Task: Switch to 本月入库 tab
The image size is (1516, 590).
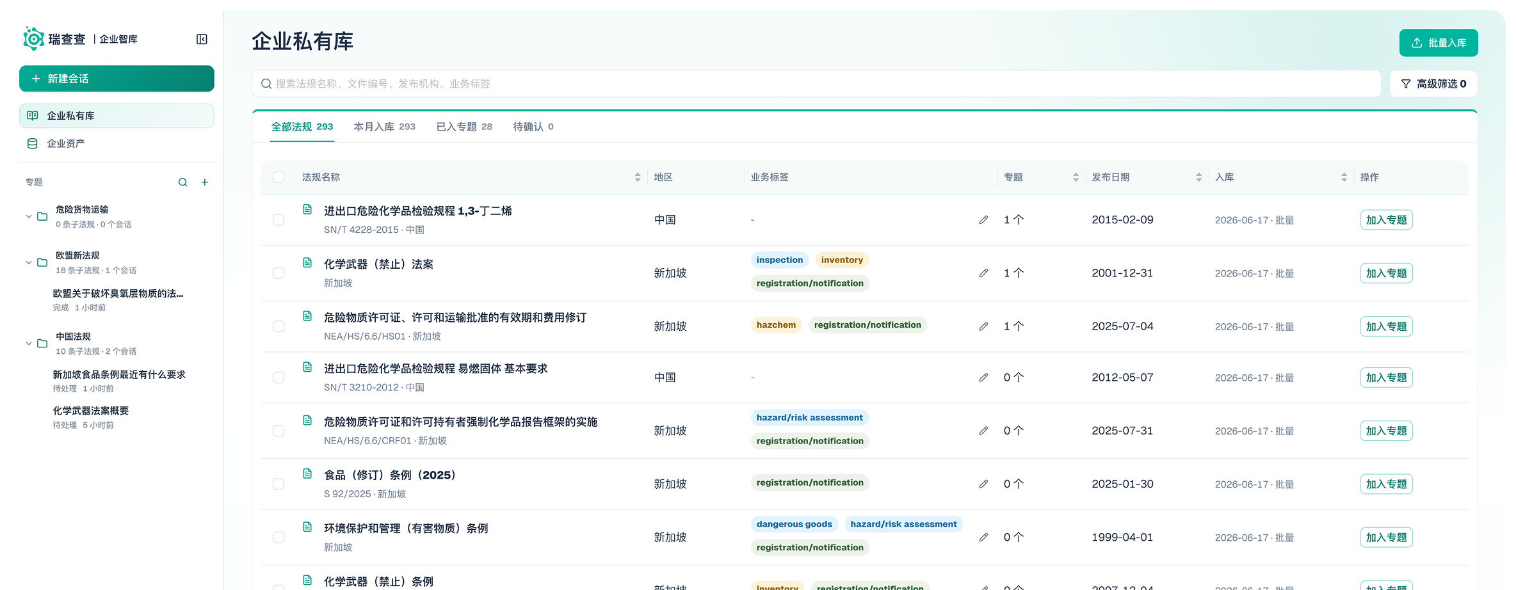Action: (x=384, y=127)
